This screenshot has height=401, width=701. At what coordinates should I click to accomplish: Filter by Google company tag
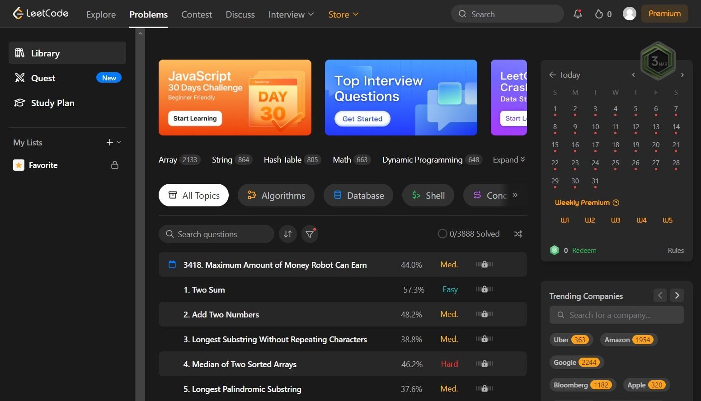tap(577, 362)
